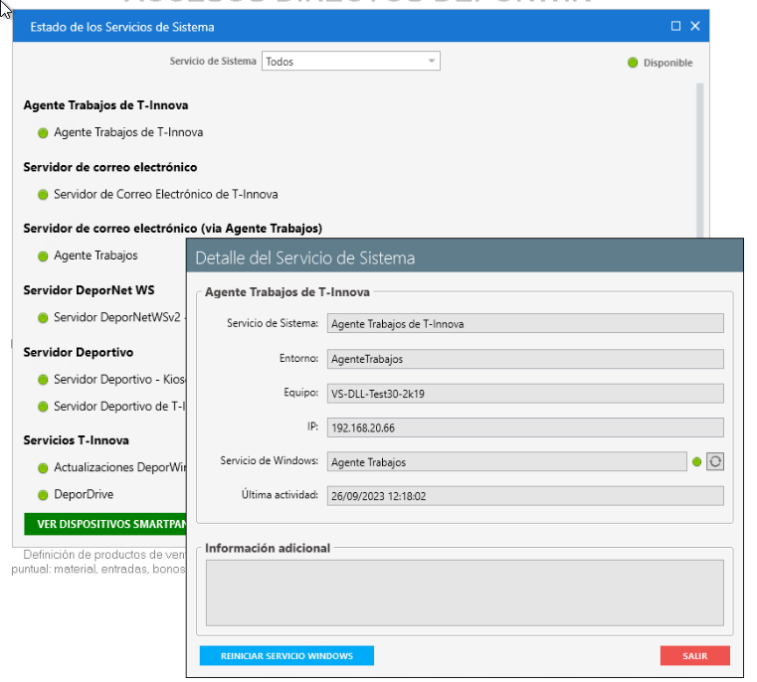Click the Servicio de Windows field
Viewport: 757px width, 682px height.
tap(507, 462)
